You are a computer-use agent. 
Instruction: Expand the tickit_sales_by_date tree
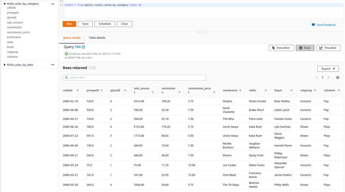[x=5, y=65]
